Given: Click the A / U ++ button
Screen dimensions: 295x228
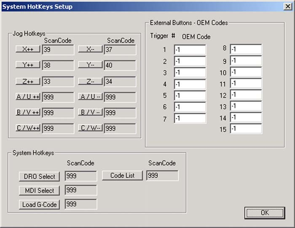Looking at the screenshot, I should (x=28, y=97).
